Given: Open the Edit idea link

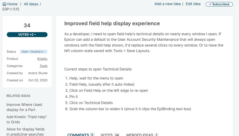Looking at the screenshot, I should 193,4.
